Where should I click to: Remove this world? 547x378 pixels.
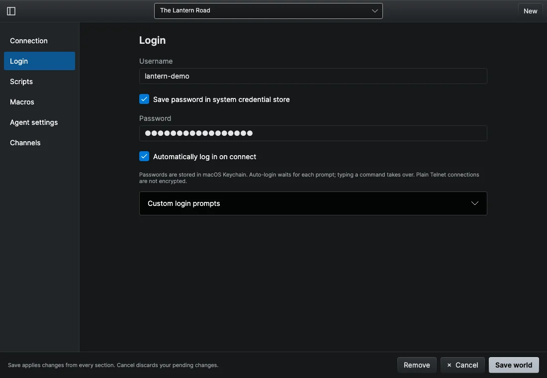(x=417, y=365)
